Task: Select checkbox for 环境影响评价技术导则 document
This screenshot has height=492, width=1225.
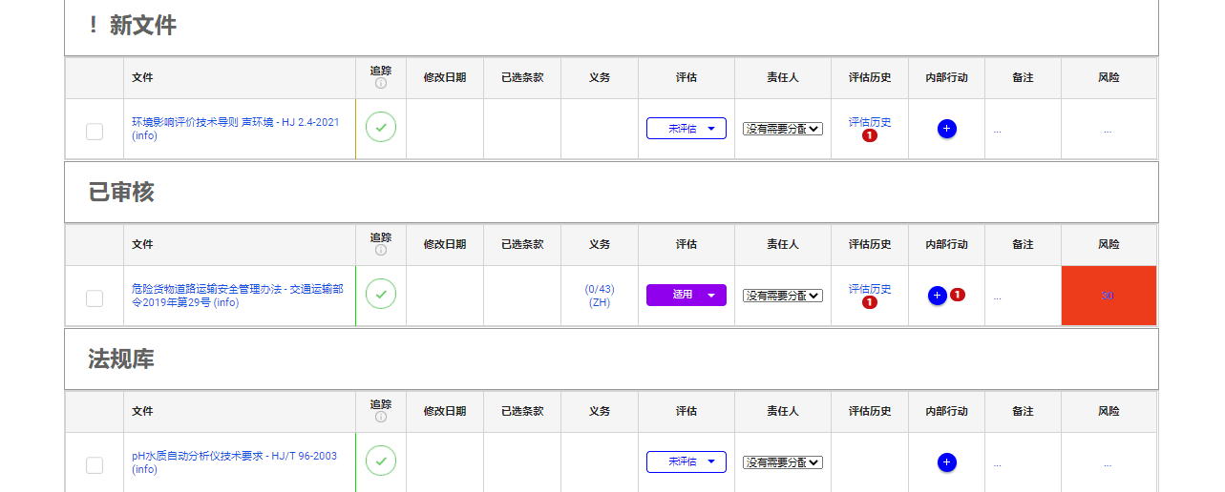Action: pyautogui.click(x=95, y=132)
